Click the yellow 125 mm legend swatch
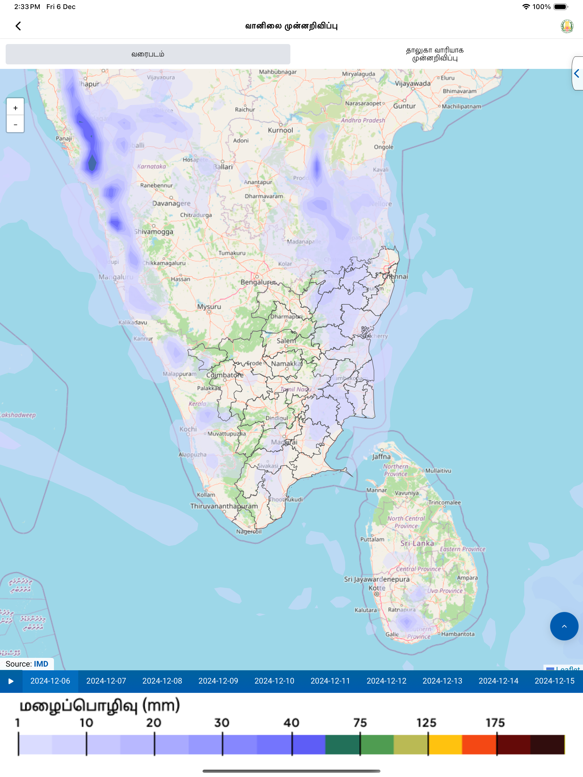This screenshot has width=583, height=777. click(x=445, y=744)
